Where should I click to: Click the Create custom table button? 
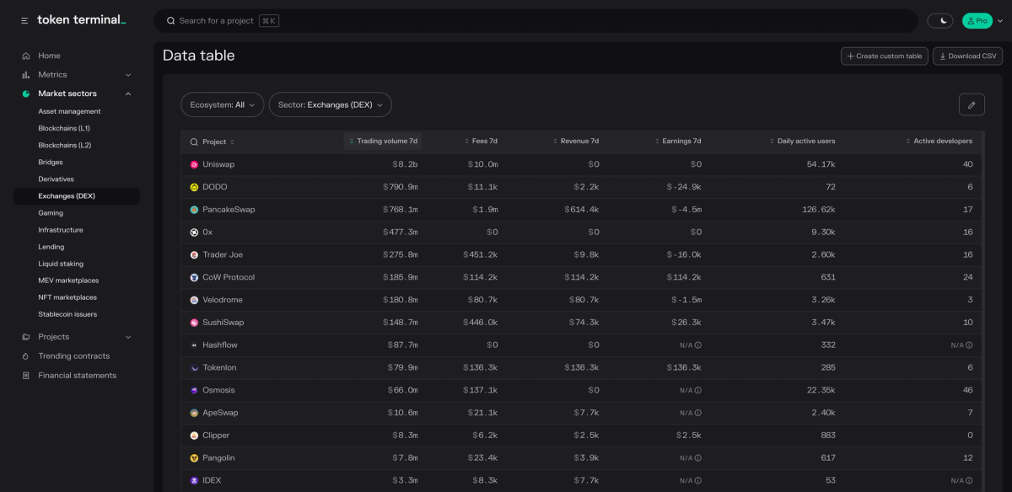(x=884, y=56)
